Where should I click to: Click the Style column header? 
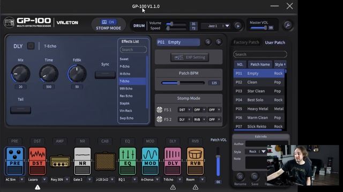click(x=280, y=65)
